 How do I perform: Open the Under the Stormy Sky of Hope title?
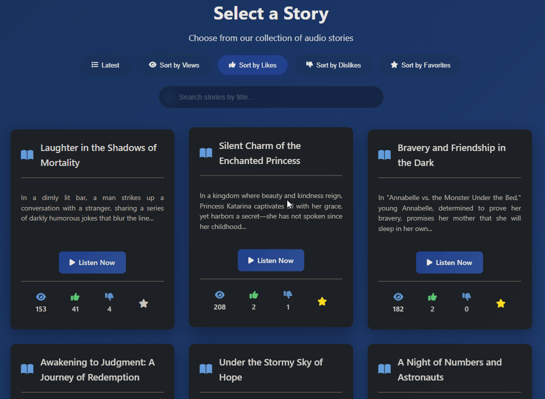point(271,369)
